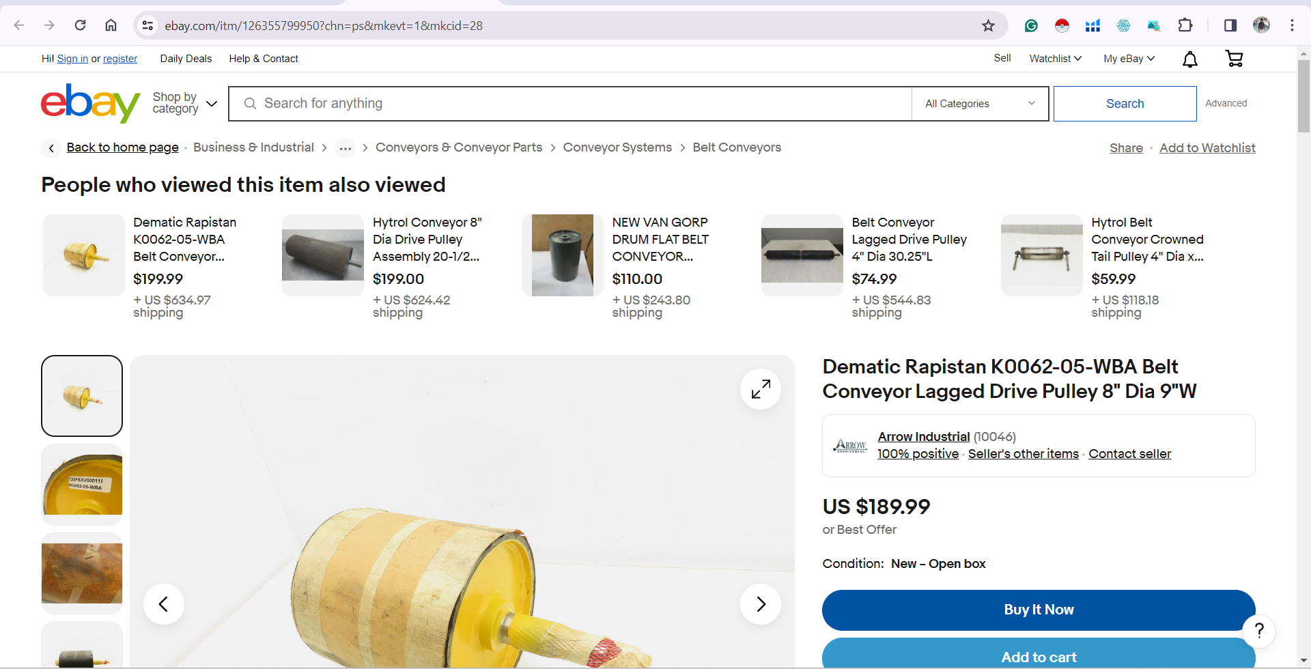Expand breadcrumb ellipsis button
Image resolution: width=1311 pixels, height=669 pixels.
pyautogui.click(x=345, y=148)
